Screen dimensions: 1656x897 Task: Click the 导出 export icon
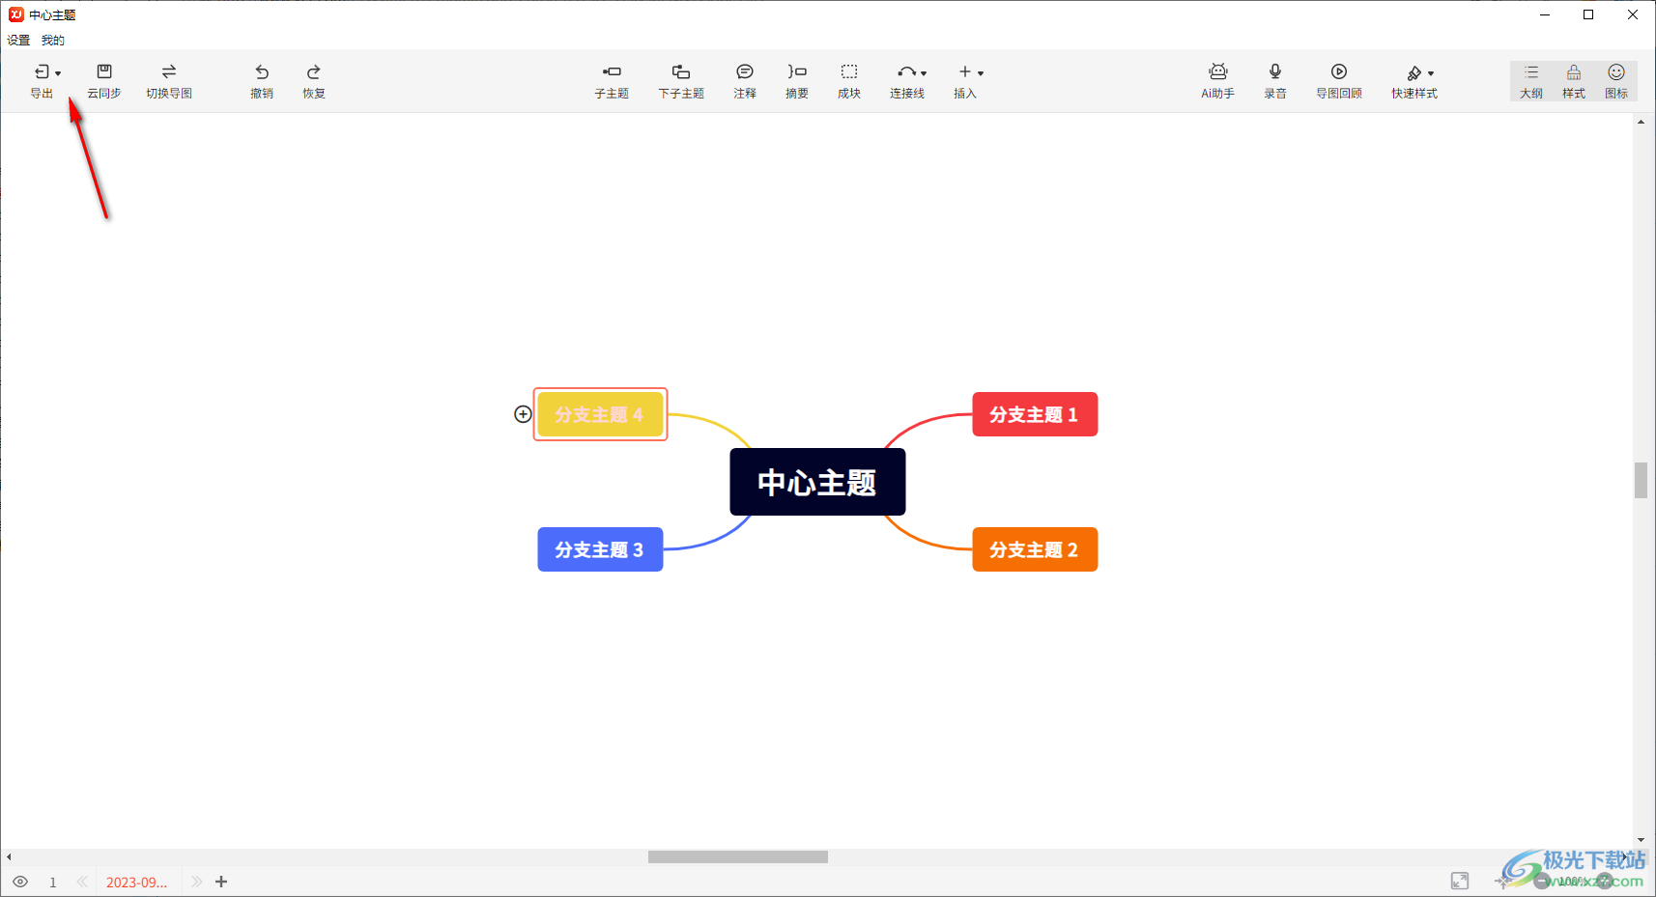tap(42, 72)
